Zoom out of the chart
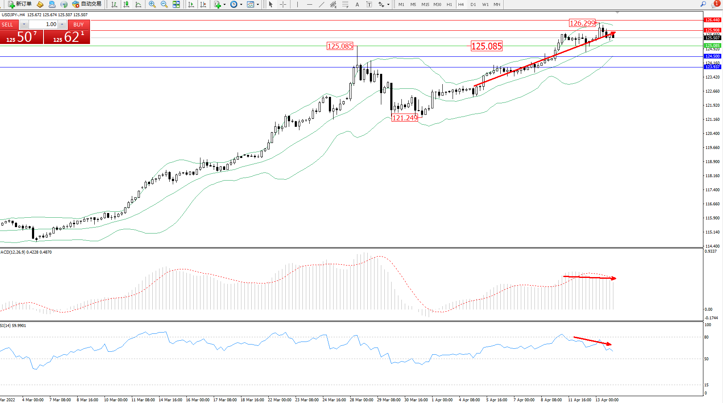This screenshot has height=403, width=723. tap(164, 4)
